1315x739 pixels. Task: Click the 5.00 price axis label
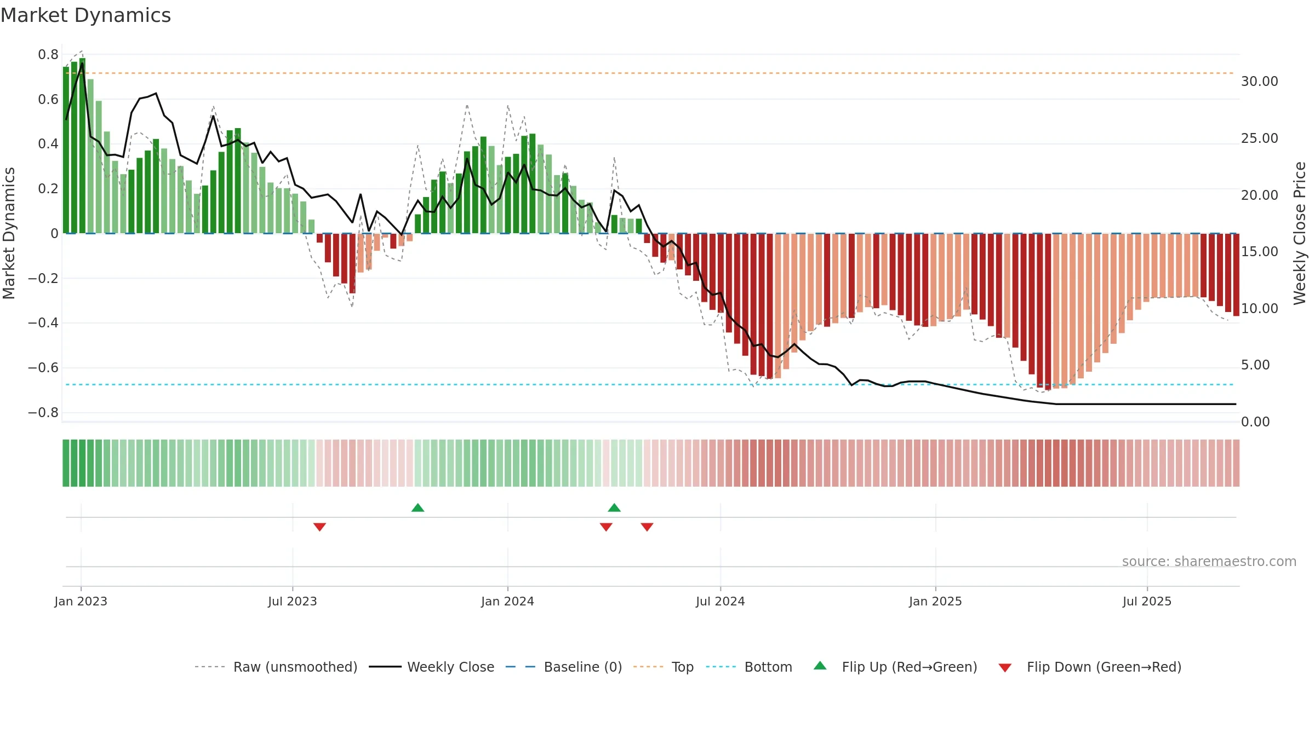(1256, 365)
